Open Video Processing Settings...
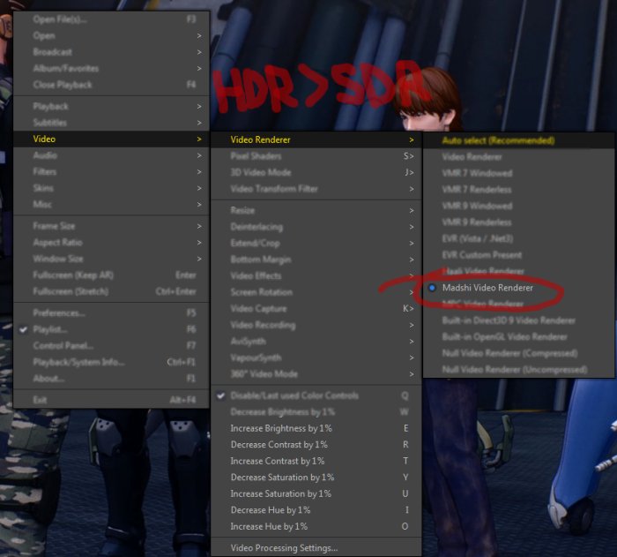The width and height of the screenshot is (617, 557). pos(316,548)
